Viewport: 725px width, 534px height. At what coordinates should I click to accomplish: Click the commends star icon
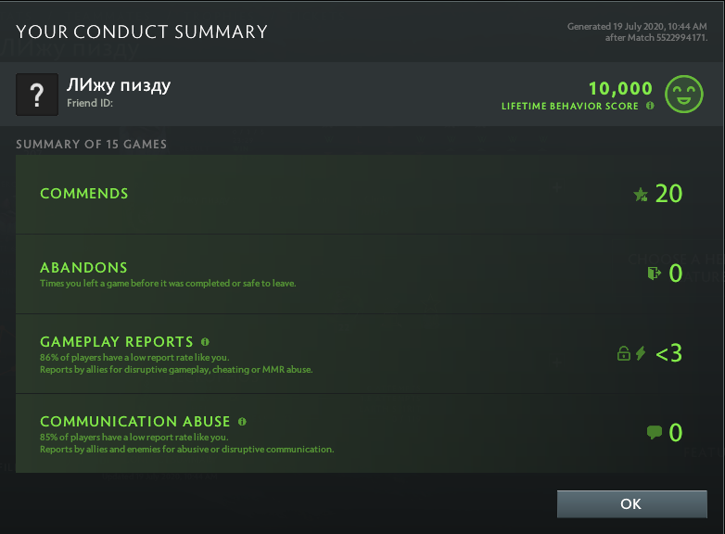641,194
